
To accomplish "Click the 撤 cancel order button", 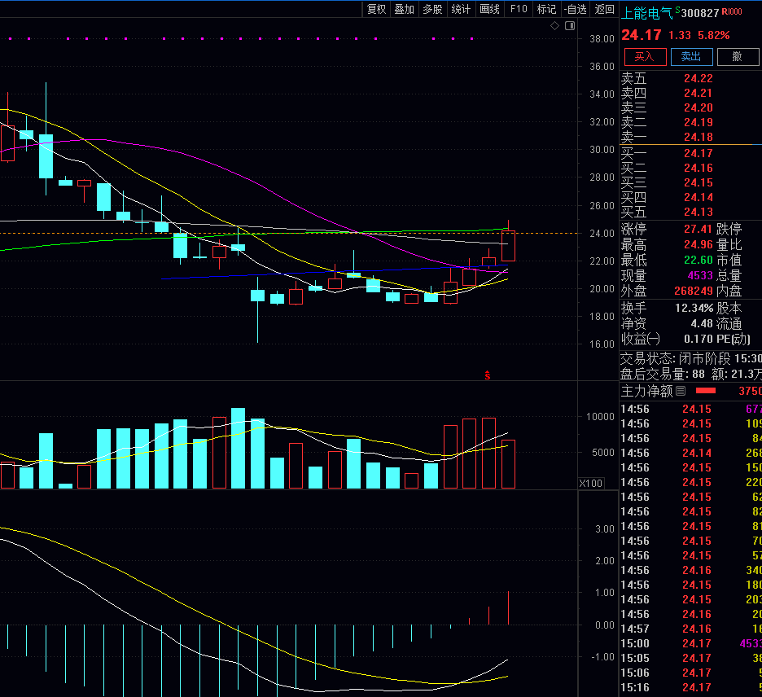I will click(x=738, y=57).
